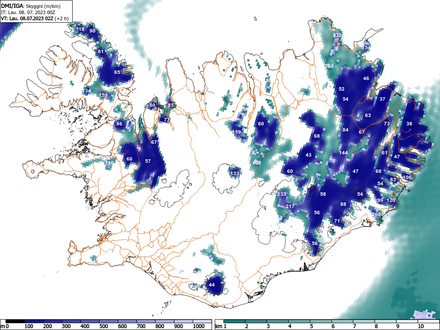The image size is (440, 330).
Task: Click the 134 visibility value
Action: tap(87, 90)
